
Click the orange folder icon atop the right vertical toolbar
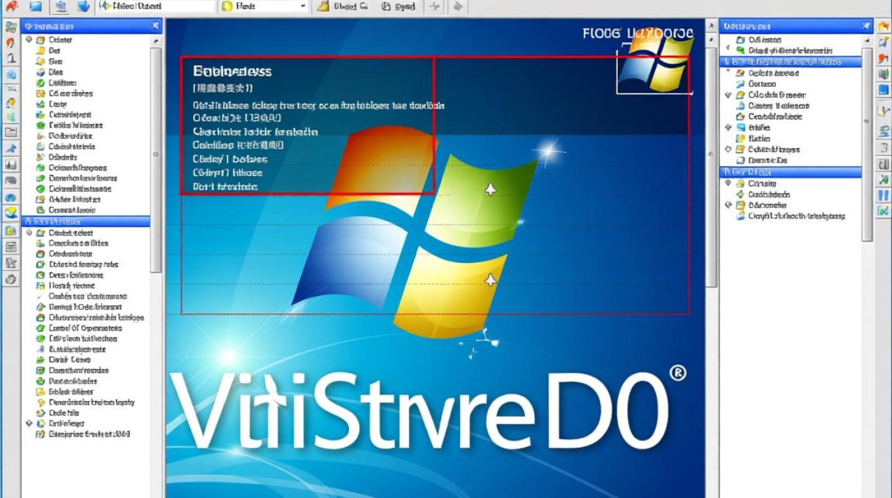(x=883, y=27)
